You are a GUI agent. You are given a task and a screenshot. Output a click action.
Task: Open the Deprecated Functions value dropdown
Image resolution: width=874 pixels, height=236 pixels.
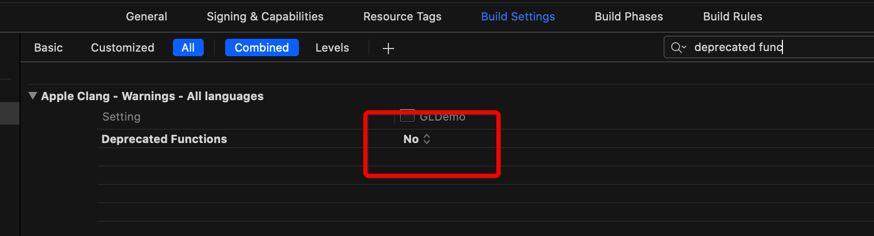417,139
